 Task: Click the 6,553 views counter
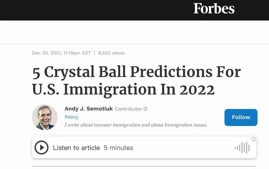point(111,53)
